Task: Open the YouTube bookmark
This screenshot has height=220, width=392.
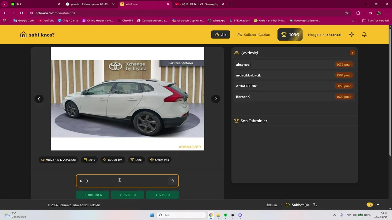Action: pyautogui.click(x=46, y=21)
